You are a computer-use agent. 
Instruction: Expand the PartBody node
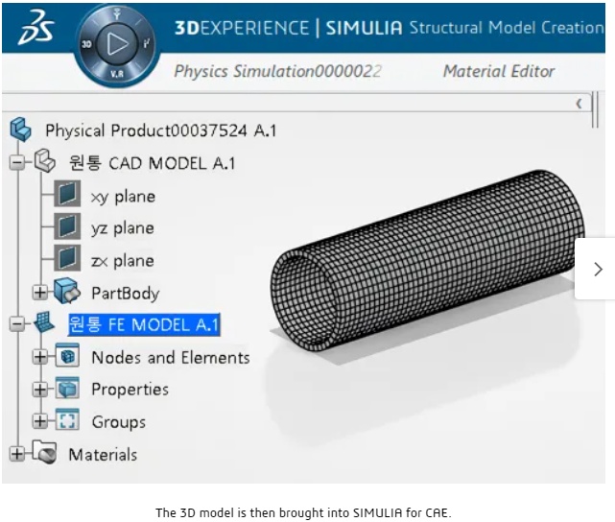(40, 292)
